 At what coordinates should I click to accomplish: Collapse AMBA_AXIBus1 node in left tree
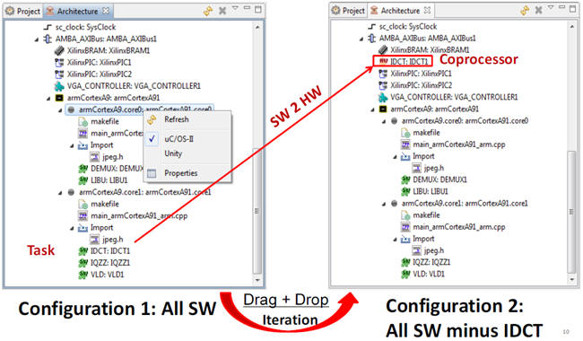[37, 39]
